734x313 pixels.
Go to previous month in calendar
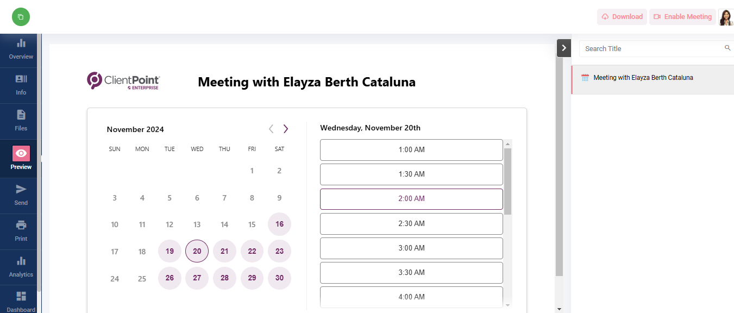pyautogui.click(x=271, y=129)
